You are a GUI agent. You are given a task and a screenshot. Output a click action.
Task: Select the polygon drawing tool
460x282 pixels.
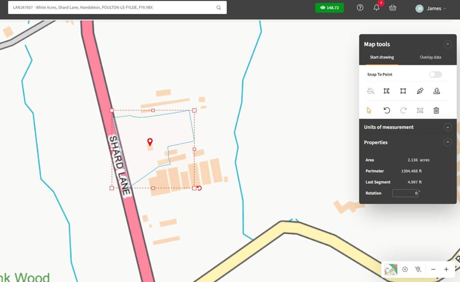pos(387,91)
